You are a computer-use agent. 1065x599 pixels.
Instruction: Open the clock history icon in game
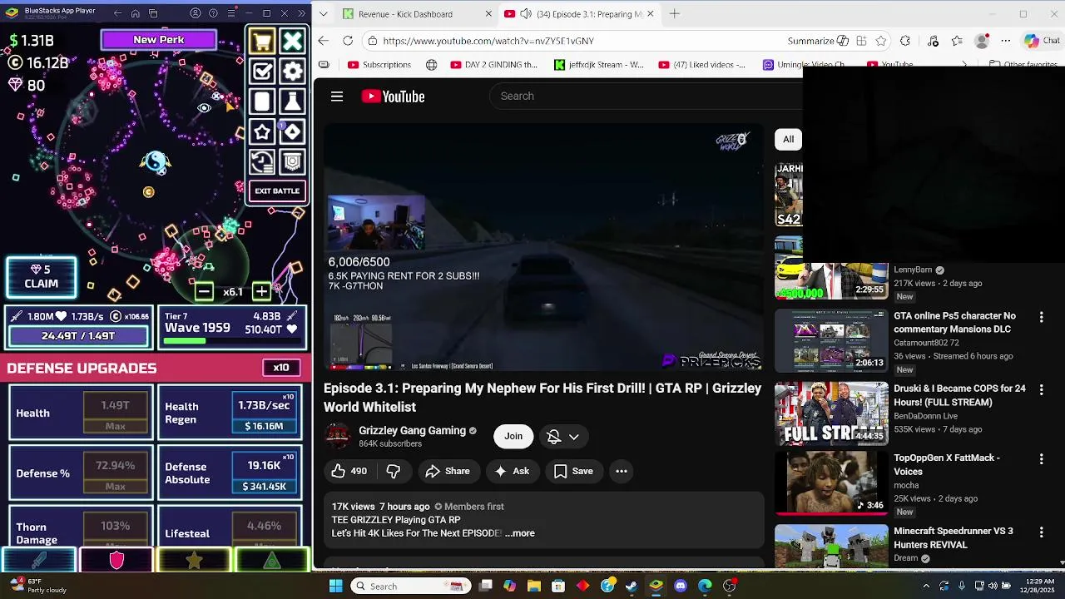coord(262,161)
